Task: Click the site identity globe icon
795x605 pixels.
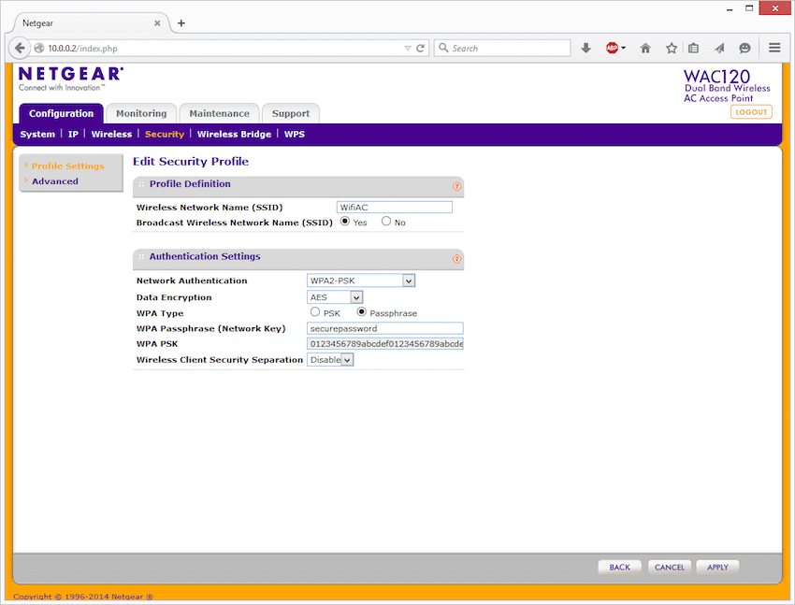Action: pos(39,48)
